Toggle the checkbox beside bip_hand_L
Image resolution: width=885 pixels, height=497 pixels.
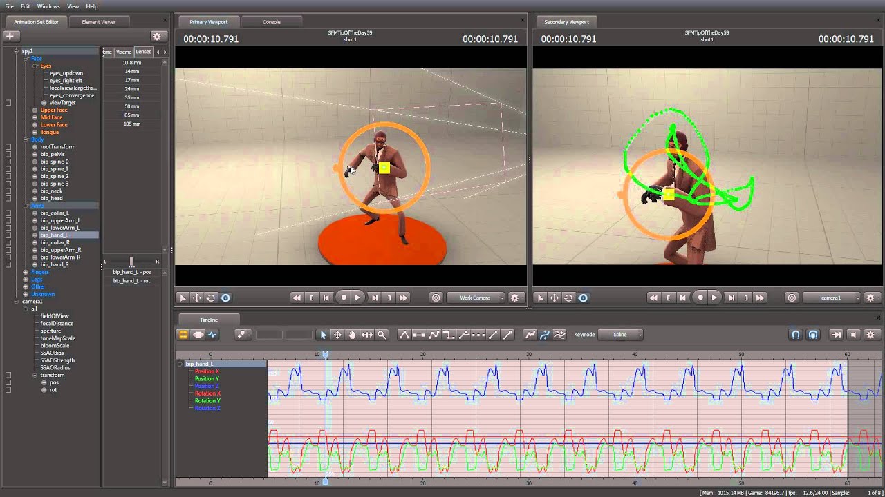pos(8,235)
